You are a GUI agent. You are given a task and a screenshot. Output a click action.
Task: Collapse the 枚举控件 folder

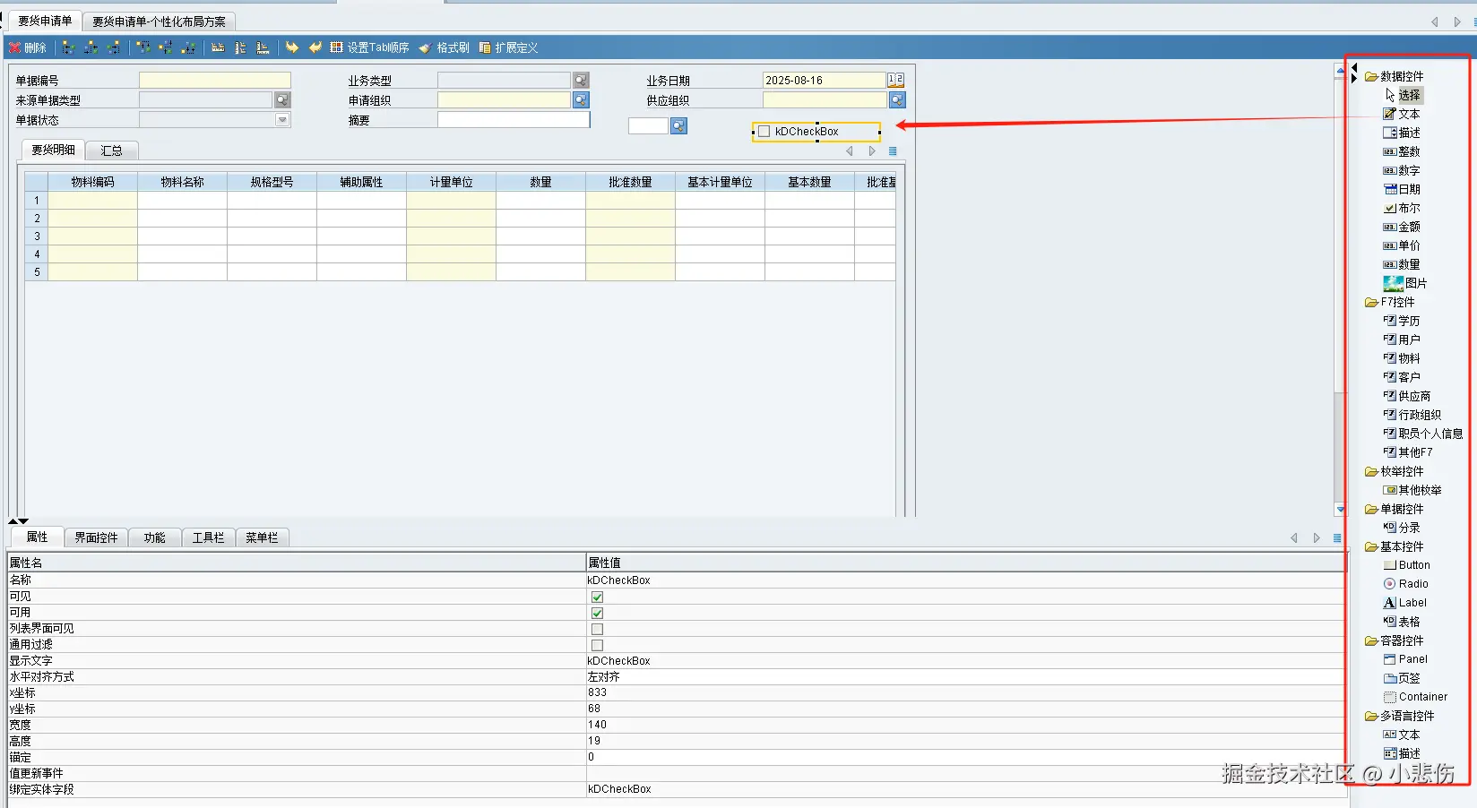click(x=1371, y=472)
